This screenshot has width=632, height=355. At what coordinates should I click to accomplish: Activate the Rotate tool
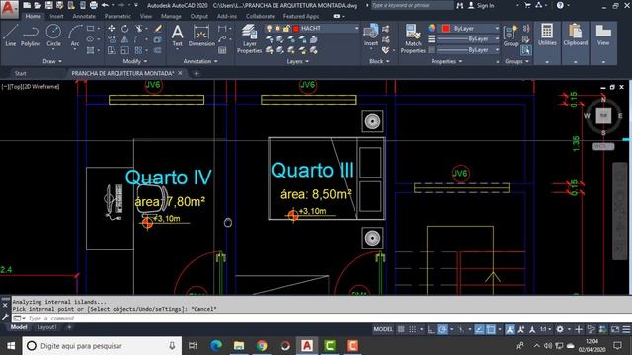click(125, 29)
